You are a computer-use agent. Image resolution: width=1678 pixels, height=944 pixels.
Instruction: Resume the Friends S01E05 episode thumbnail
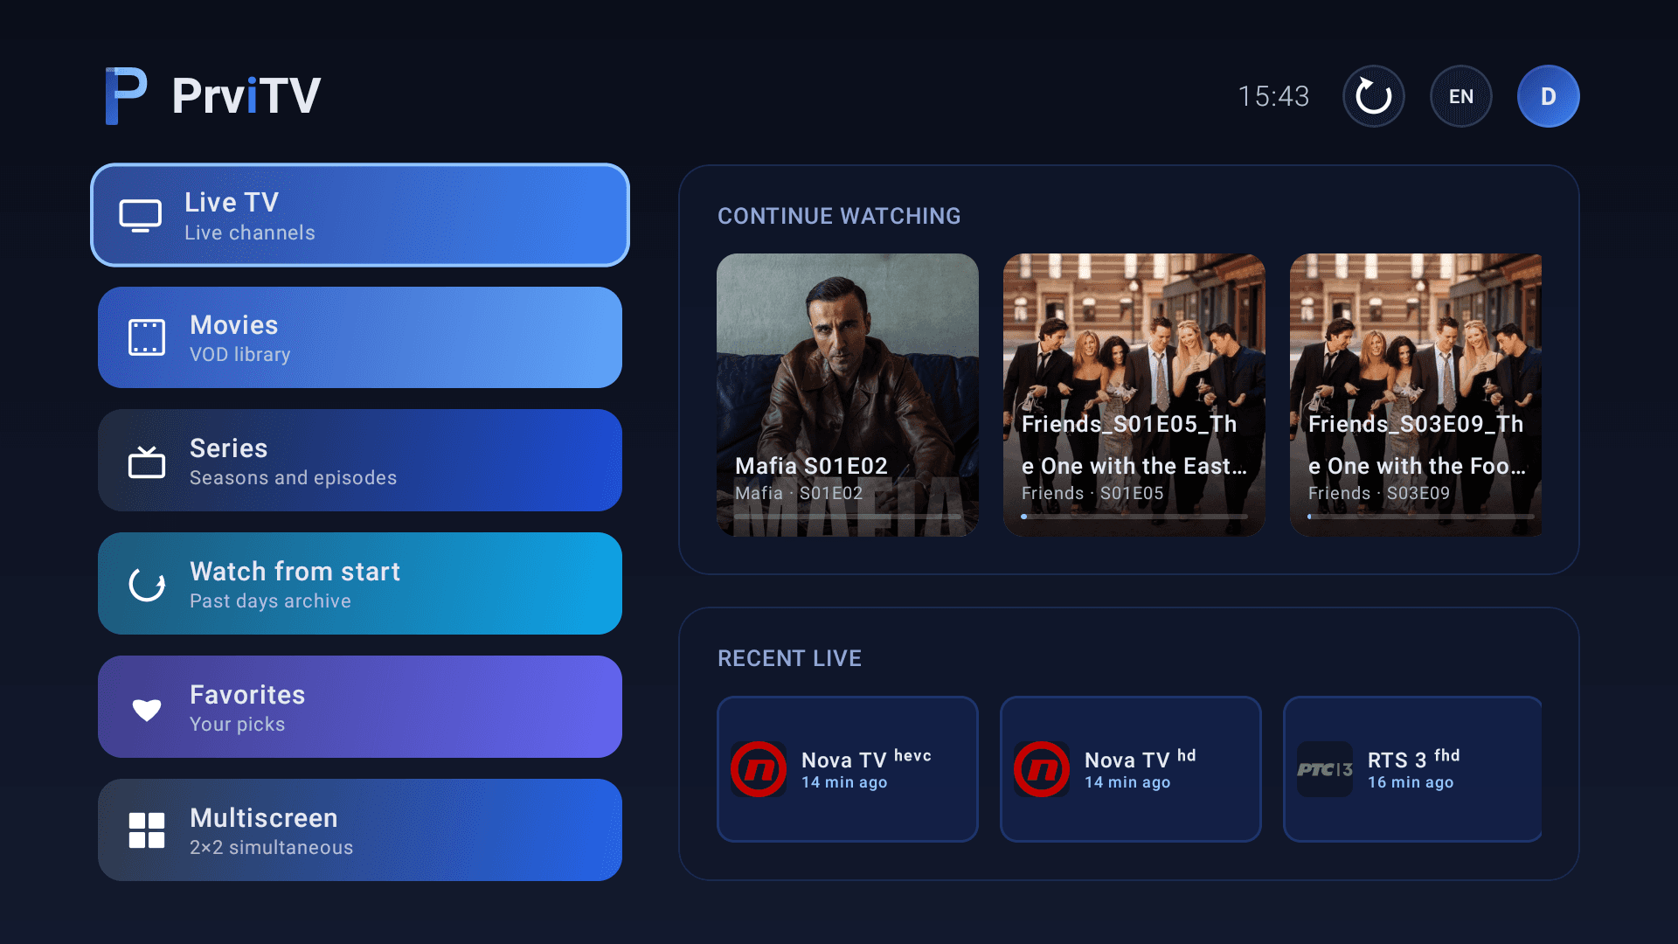[1134, 395]
